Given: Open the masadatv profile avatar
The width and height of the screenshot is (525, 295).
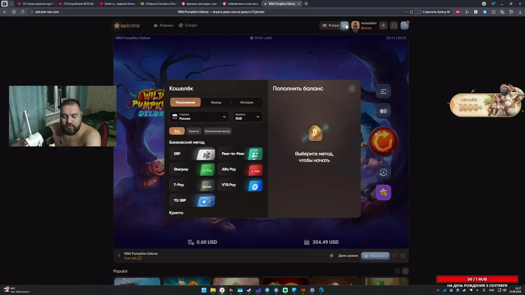Looking at the screenshot, I should click(x=355, y=26).
